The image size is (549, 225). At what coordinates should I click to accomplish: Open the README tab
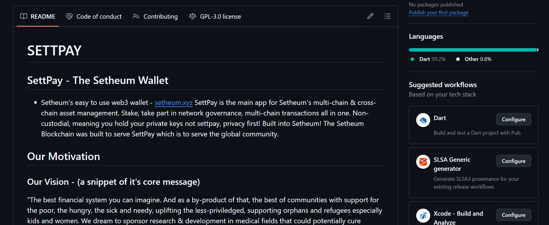coord(38,17)
